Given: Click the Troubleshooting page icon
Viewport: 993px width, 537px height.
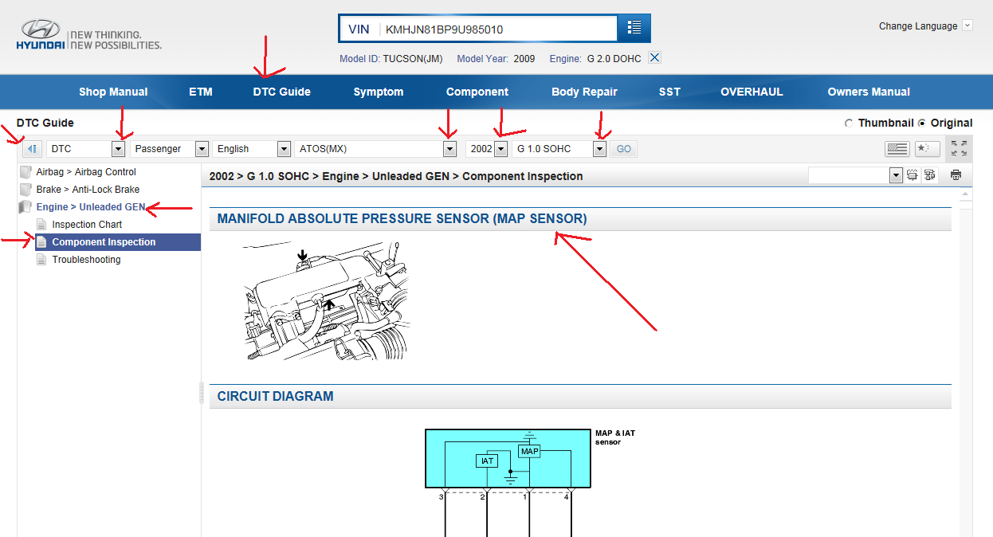Looking at the screenshot, I should coord(42,260).
